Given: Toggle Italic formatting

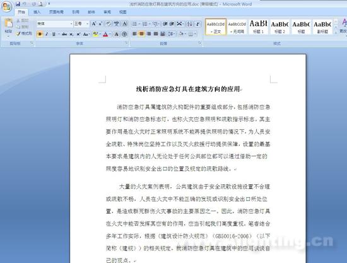Looking at the screenshot, I should [47, 34].
